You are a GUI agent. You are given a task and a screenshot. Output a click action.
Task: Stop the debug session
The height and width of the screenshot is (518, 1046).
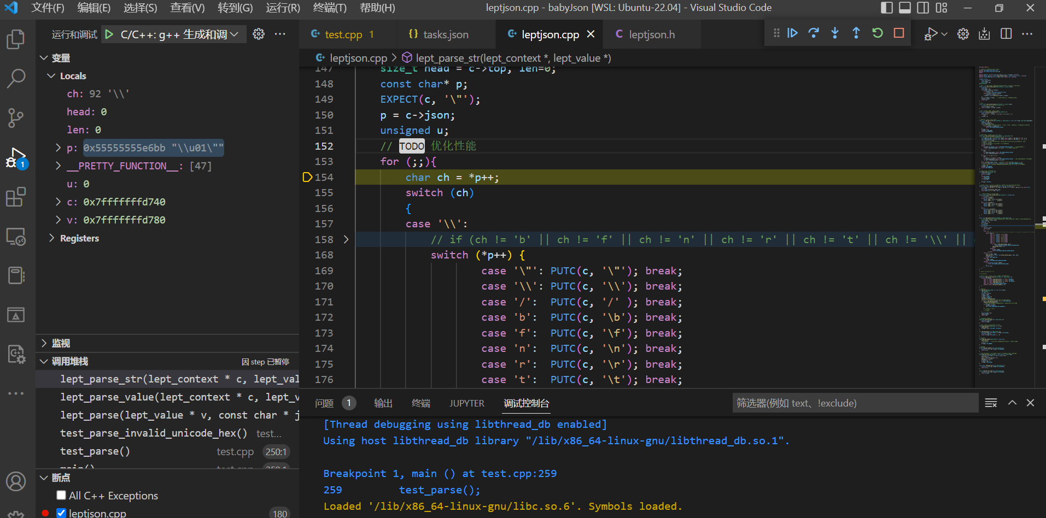tap(899, 33)
